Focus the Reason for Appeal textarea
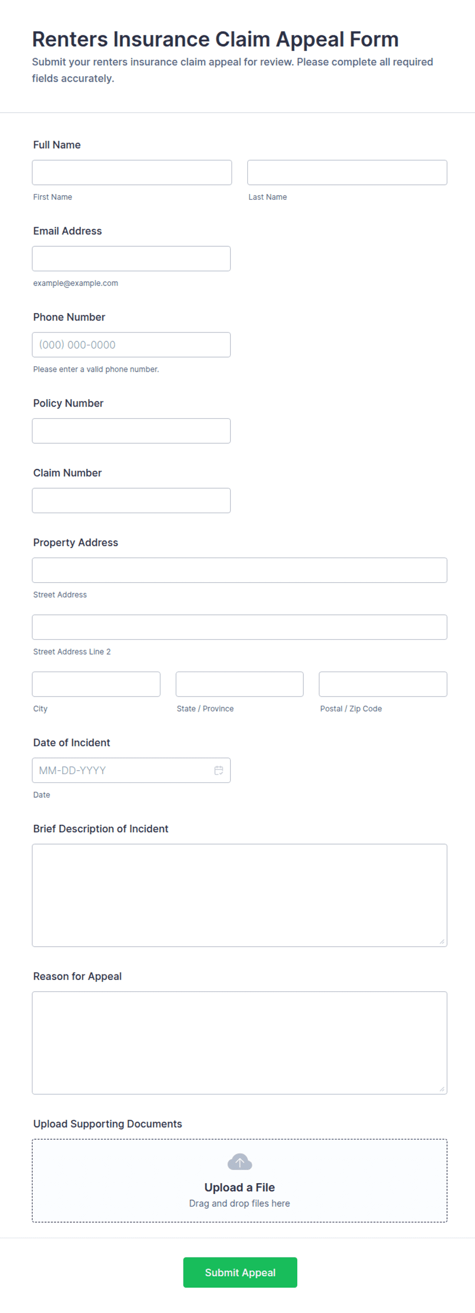The image size is (475, 1313). pos(240,1043)
